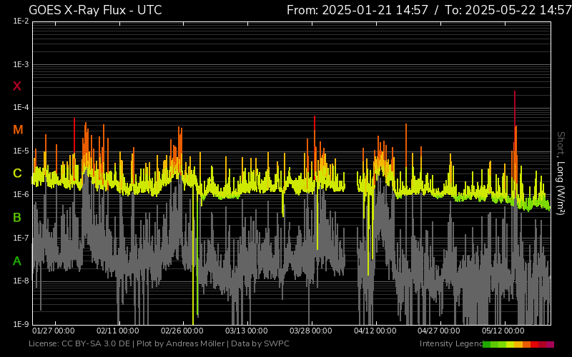This screenshot has height=357, width=572.
Task: Click the 1E-5 y-axis label
Action: click(x=21, y=151)
